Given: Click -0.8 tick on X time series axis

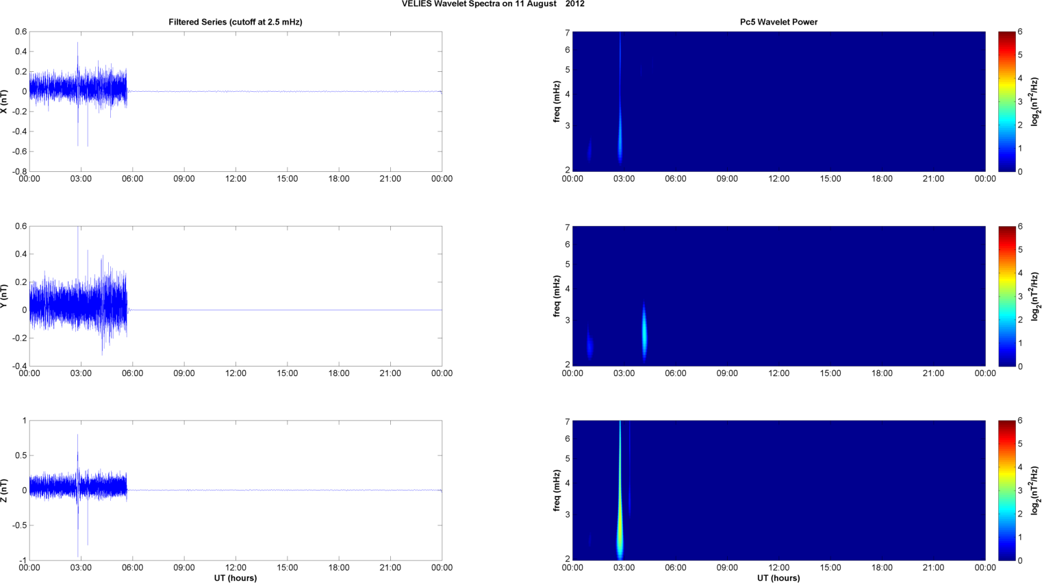Looking at the screenshot, I should [x=19, y=171].
